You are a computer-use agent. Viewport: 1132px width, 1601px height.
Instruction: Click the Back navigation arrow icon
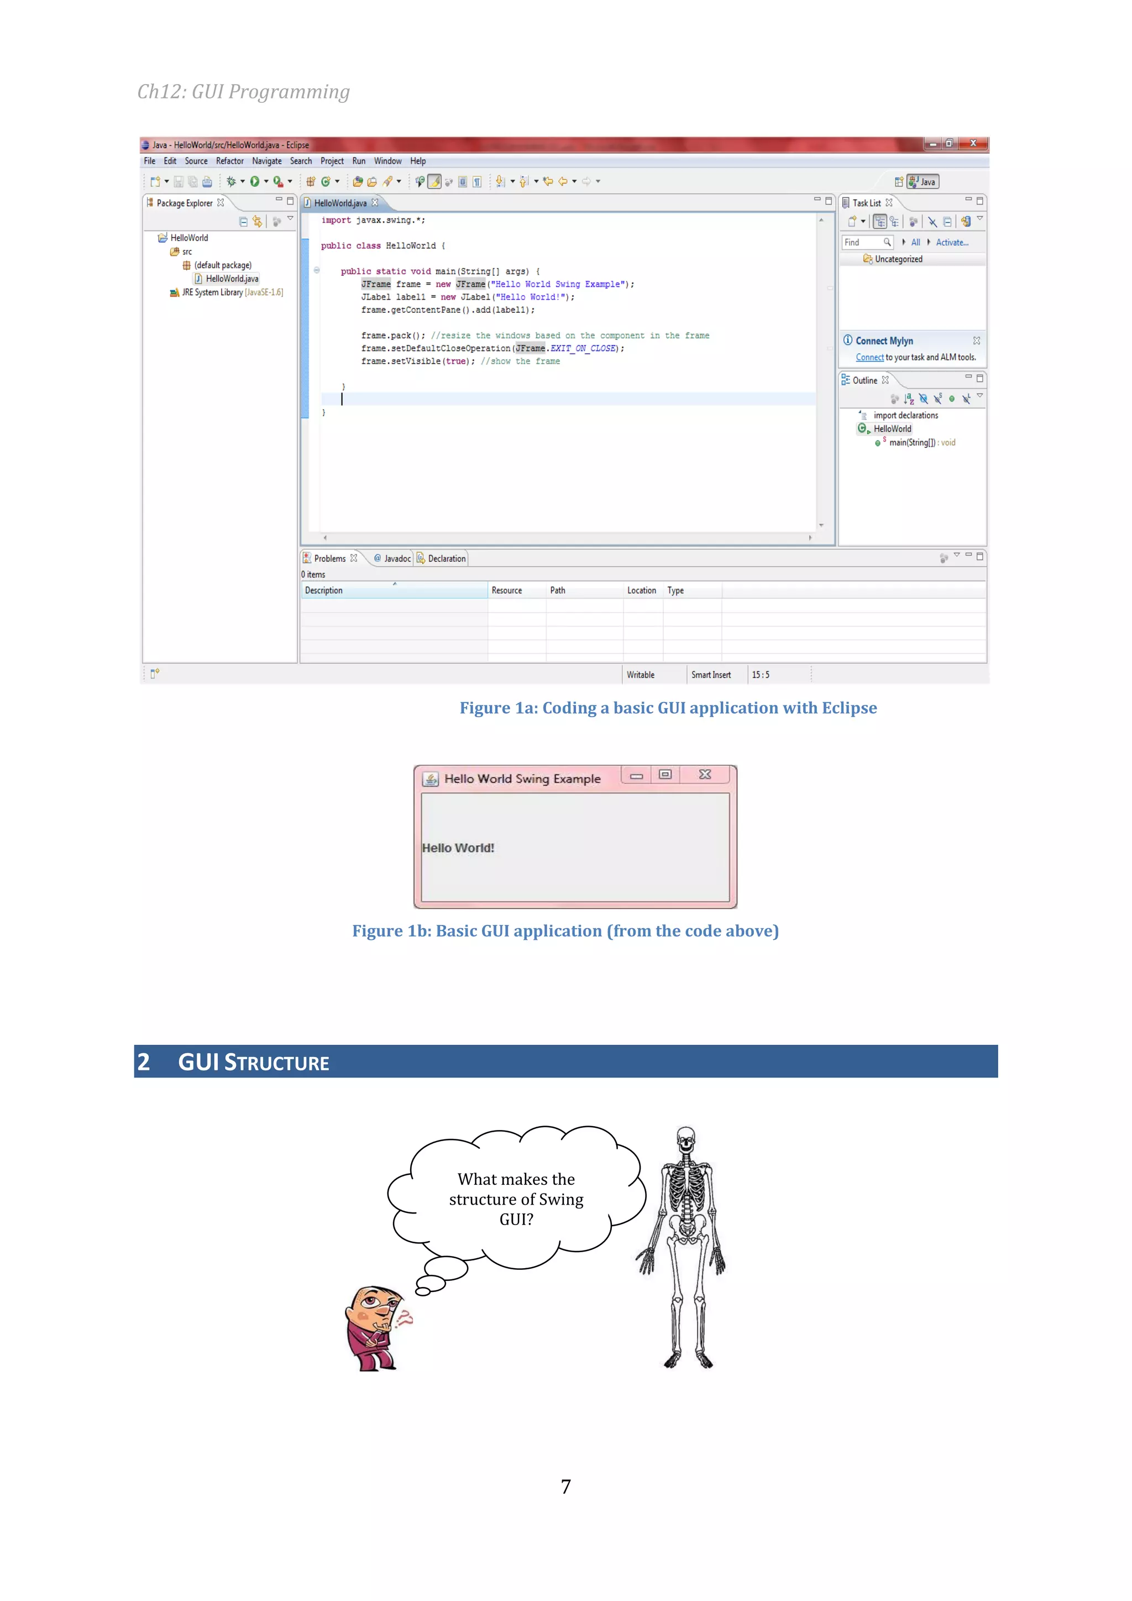tap(563, 181)
